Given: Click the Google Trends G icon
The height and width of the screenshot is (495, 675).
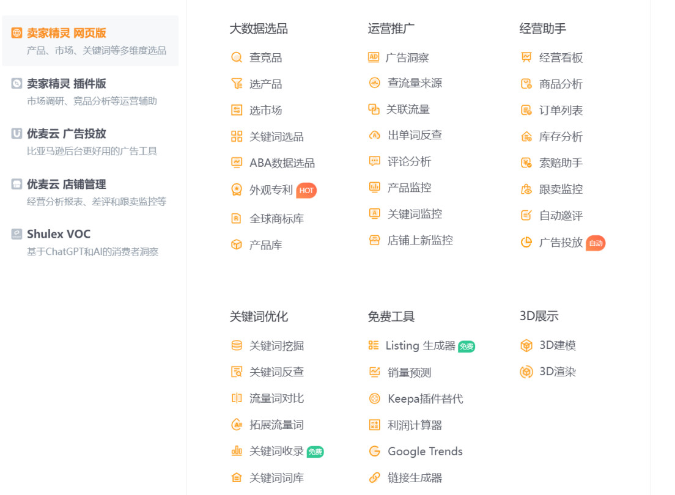Looking at the screenshot, I should point(375,451).
